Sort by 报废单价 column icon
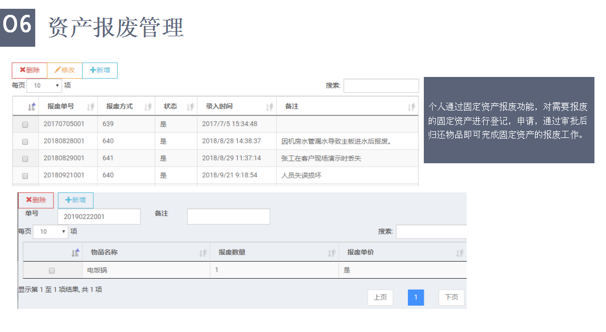 (460, 253)
